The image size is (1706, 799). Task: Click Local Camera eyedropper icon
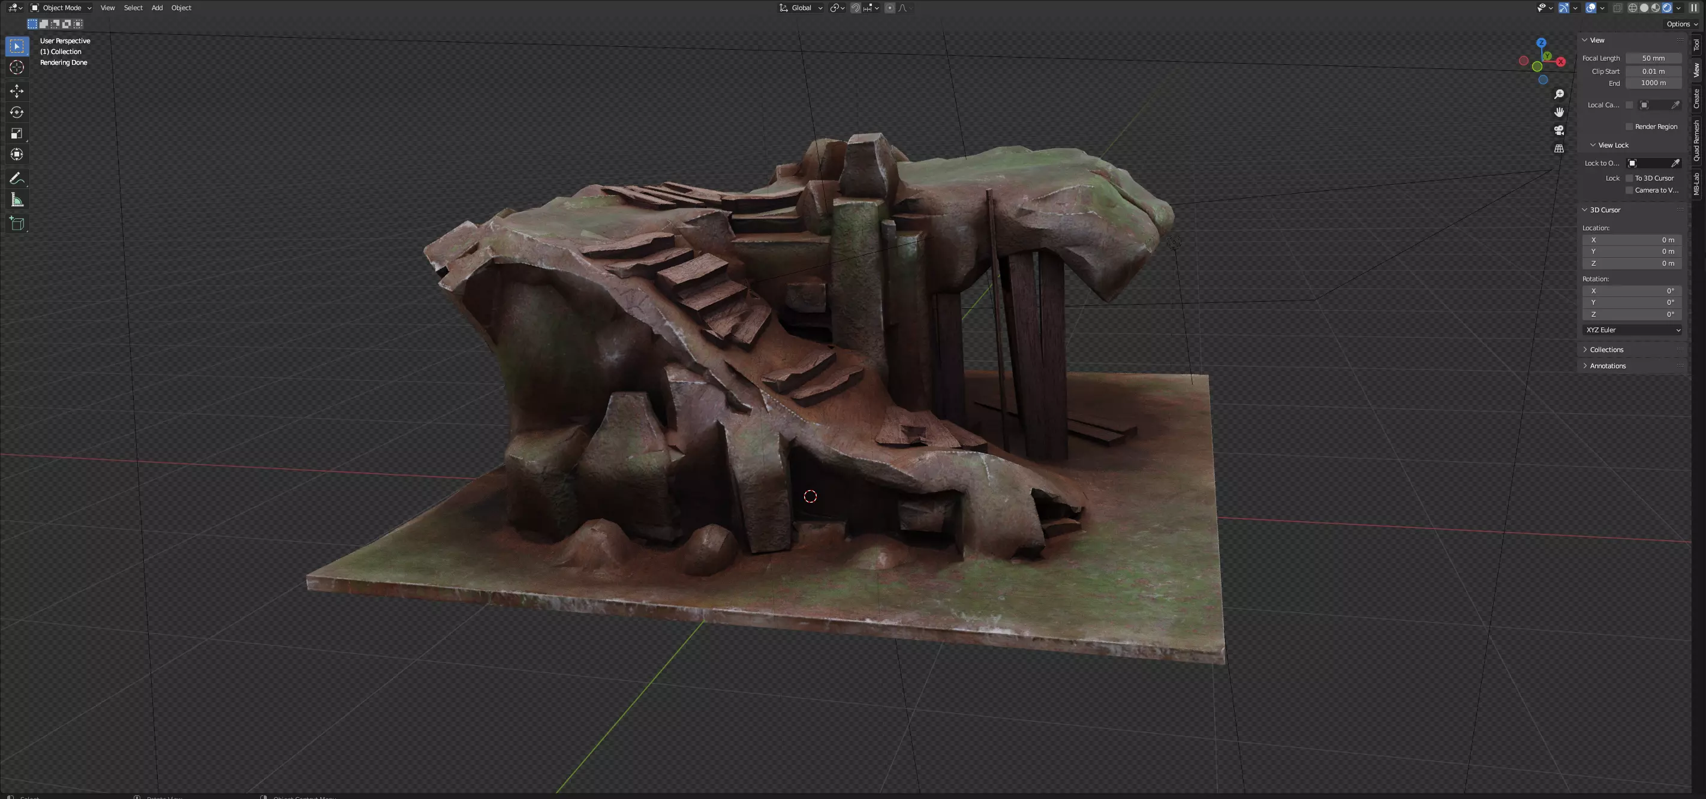coord(1675,105)
